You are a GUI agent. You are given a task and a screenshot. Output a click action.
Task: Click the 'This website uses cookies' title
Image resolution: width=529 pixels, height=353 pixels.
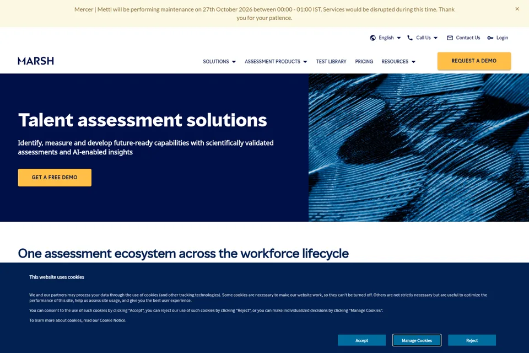coord(57,277)
